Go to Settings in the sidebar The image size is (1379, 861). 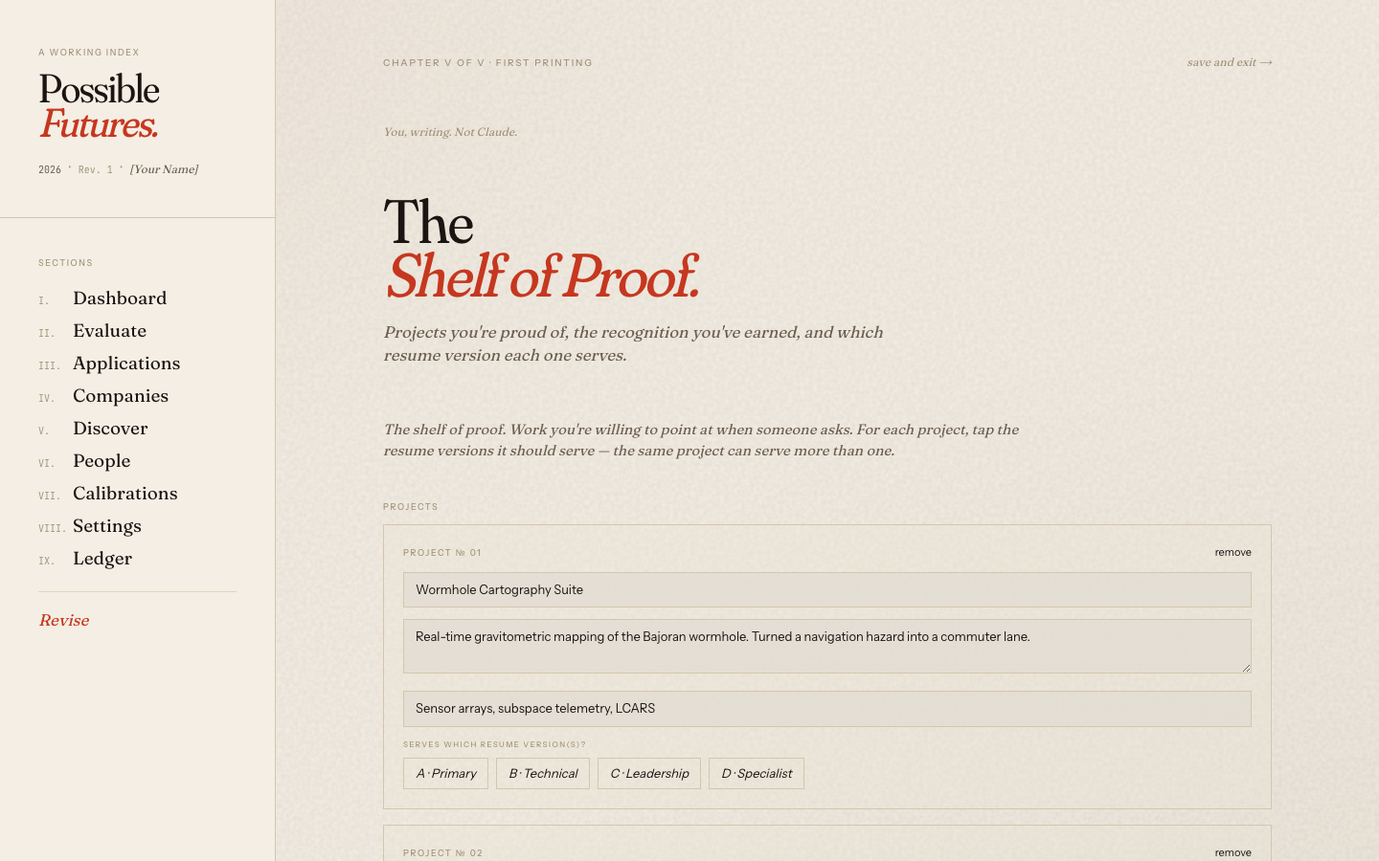click(107, 526)
